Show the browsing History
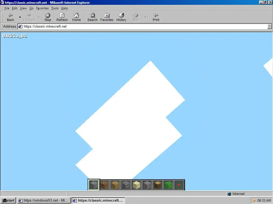Viewport: 273px width, 204px height. 121,17
